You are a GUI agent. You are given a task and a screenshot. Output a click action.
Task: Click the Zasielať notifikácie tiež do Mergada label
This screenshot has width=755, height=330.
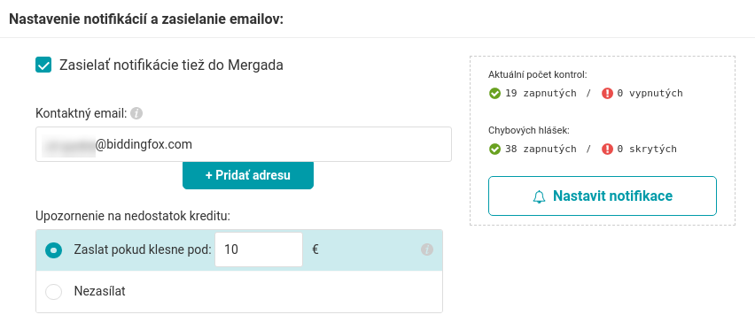coord(171,65)
